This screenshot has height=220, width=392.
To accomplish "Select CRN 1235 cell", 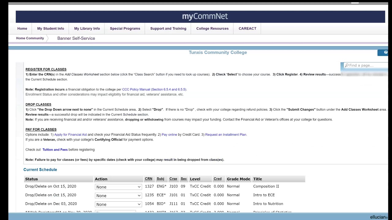I will click(x=149, y=195).
